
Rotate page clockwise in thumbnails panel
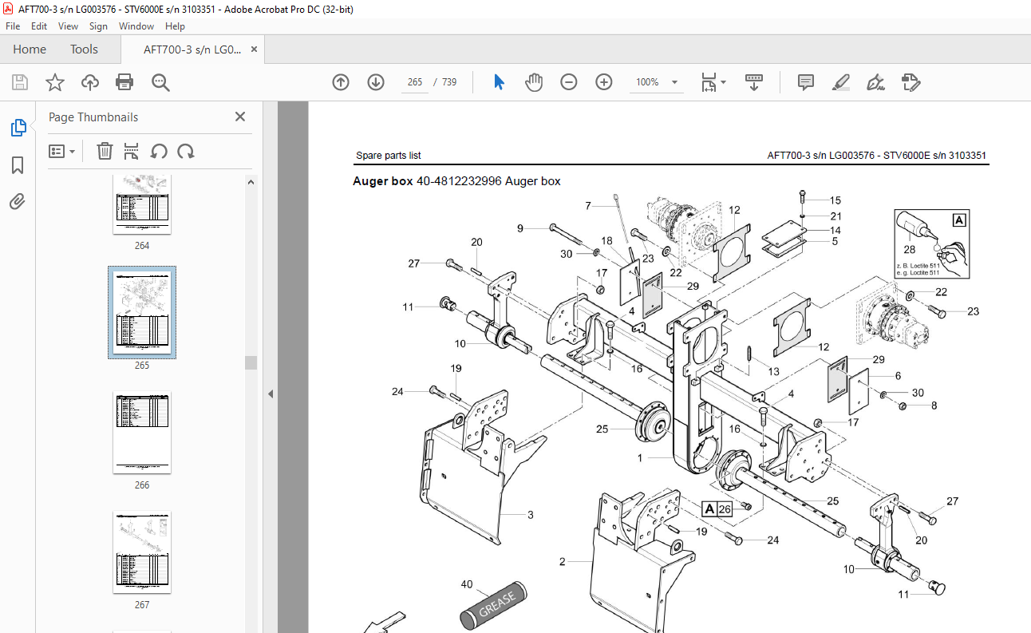186,151
